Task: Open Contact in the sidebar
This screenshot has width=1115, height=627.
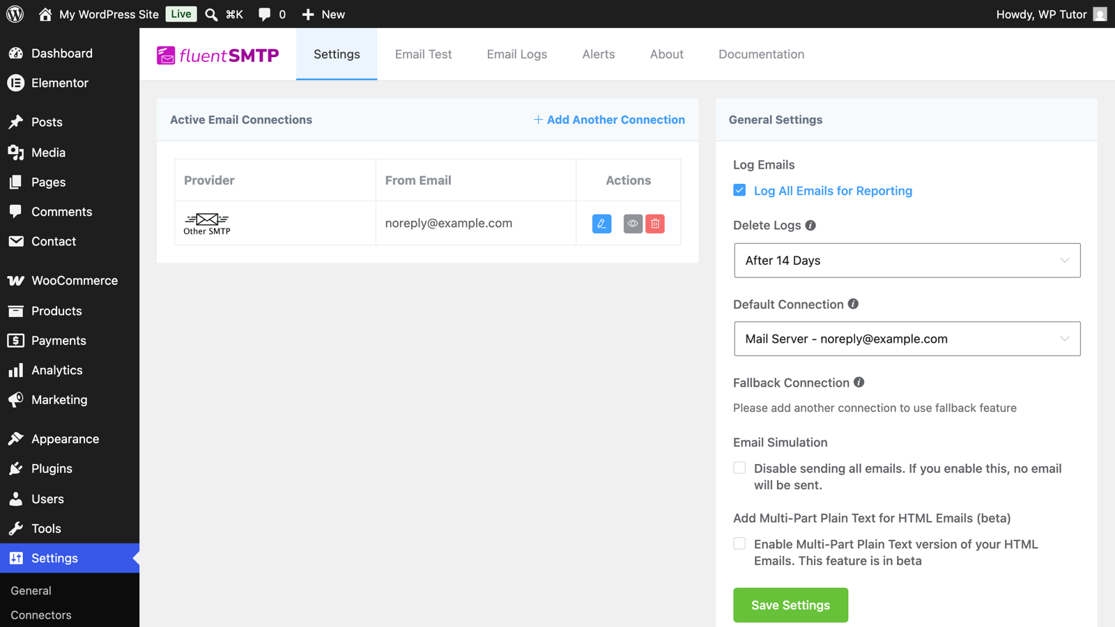Action: [70, 241]
